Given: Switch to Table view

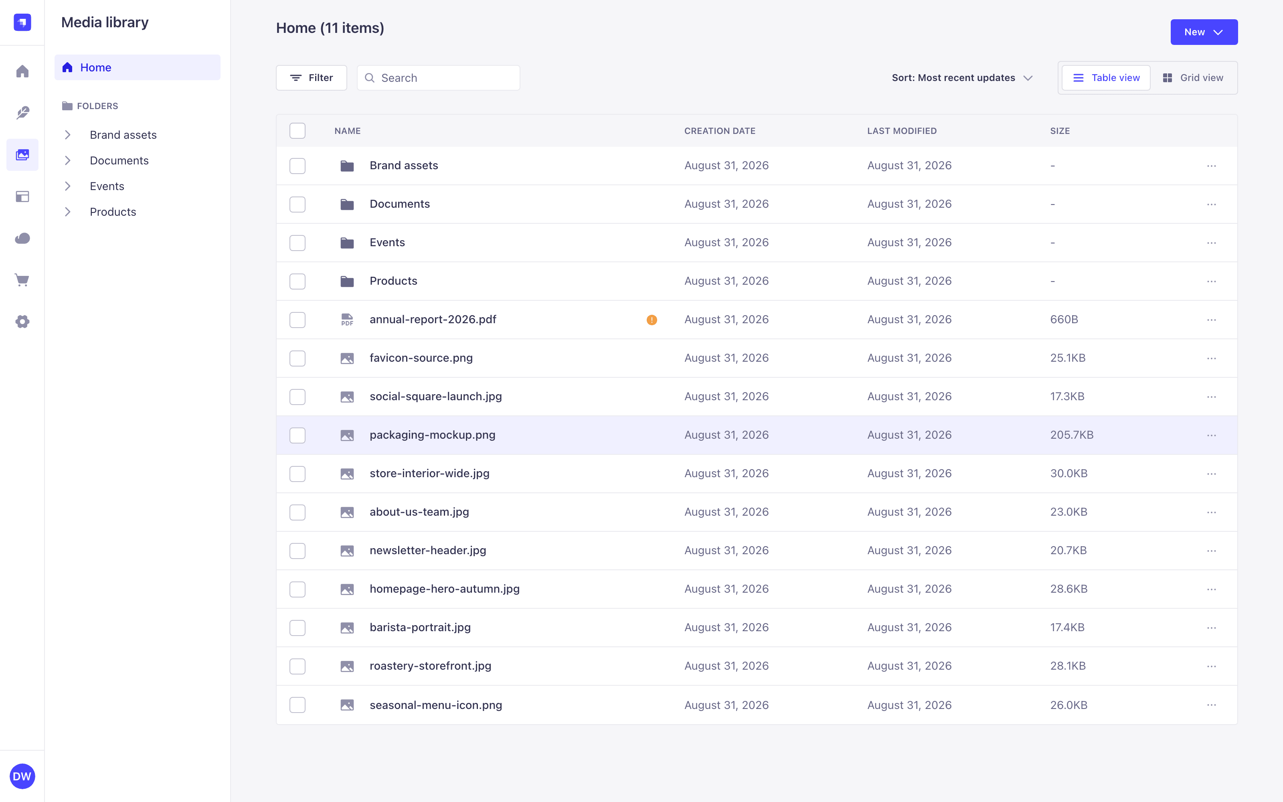Looking at the screenshot, I should pyautogui.click(x=1106, y=78).
